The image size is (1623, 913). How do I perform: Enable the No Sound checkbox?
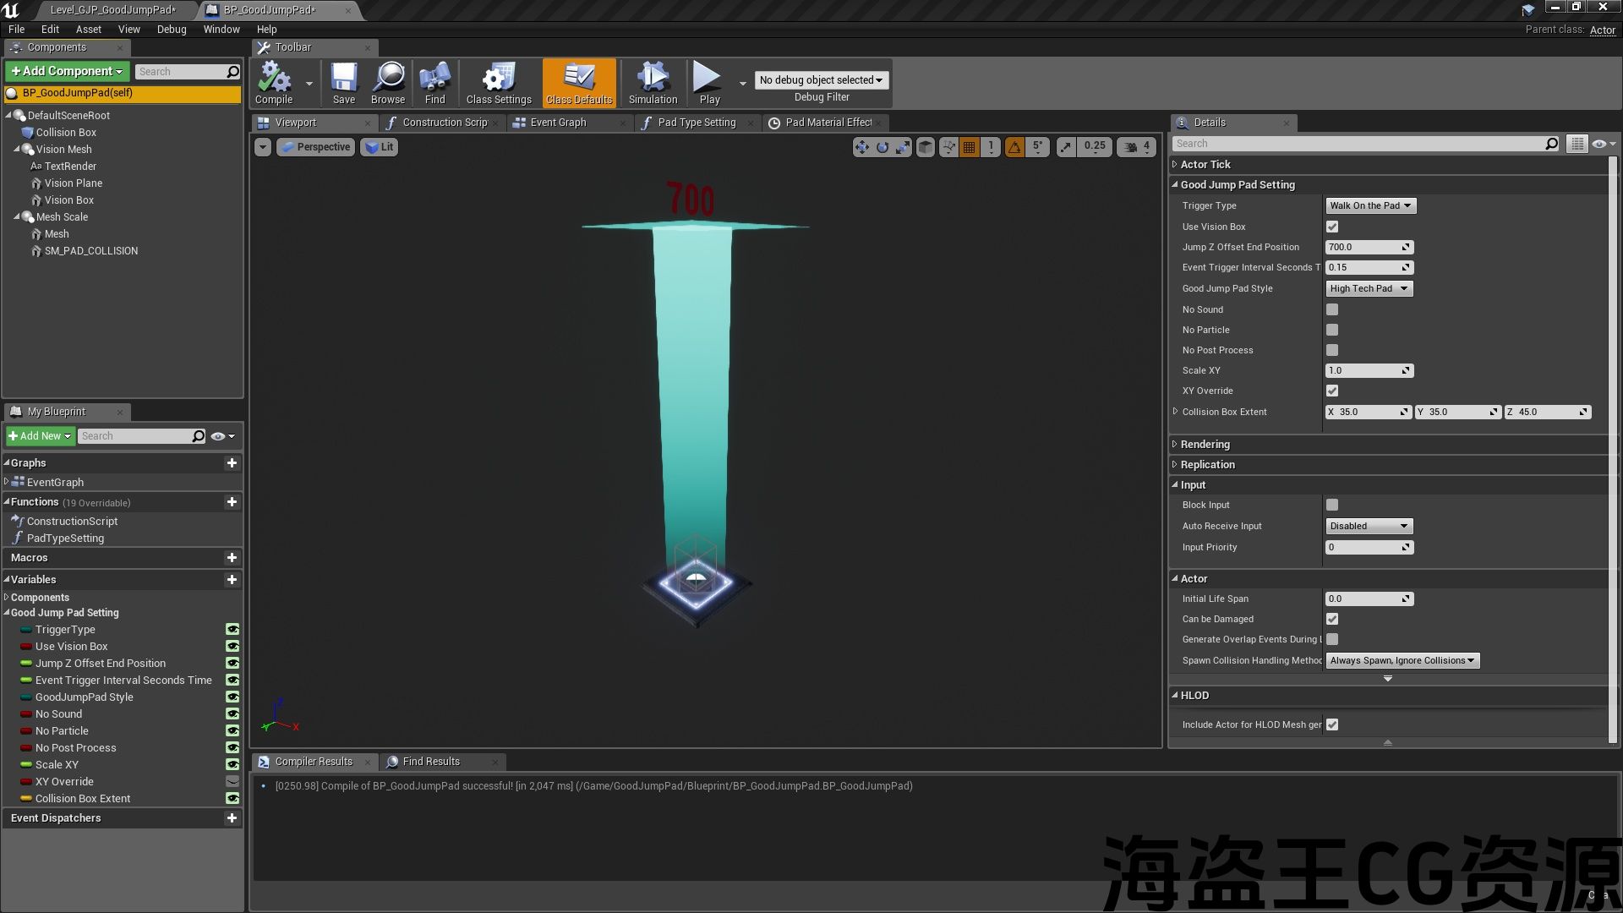point(1332,309)
